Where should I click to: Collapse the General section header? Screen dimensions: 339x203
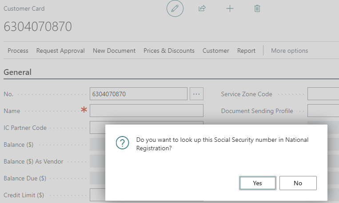pyautogui.click(x=17, y=72)
